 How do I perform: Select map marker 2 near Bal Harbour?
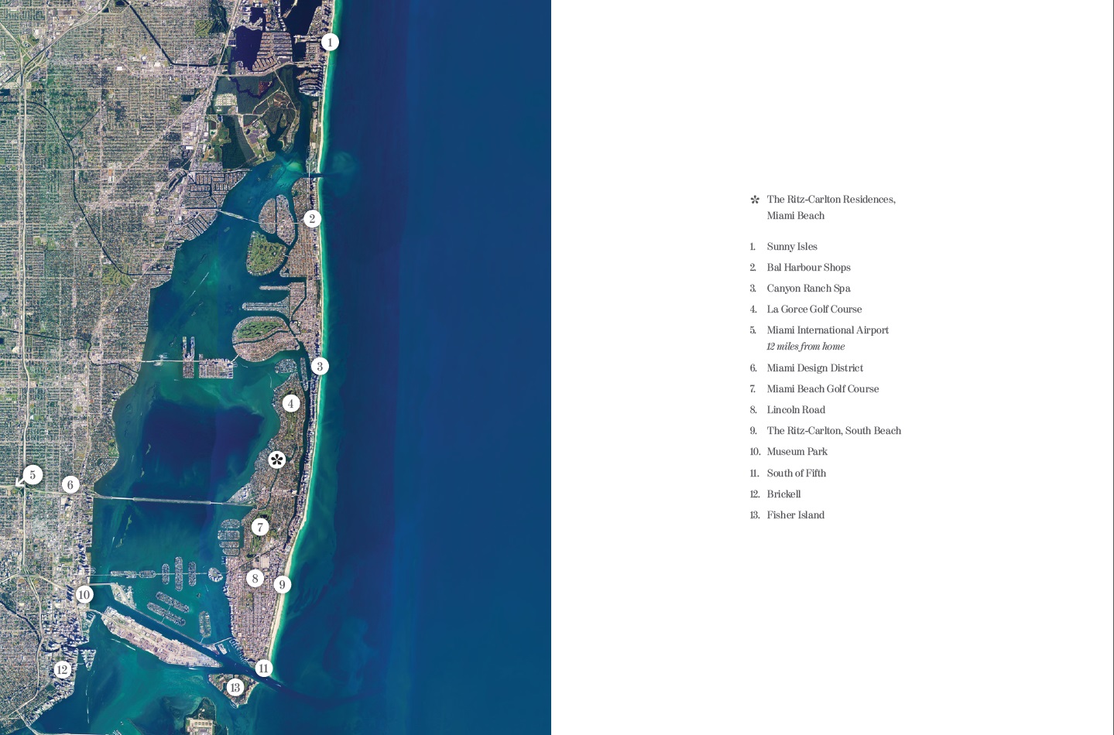click(312, 219)
